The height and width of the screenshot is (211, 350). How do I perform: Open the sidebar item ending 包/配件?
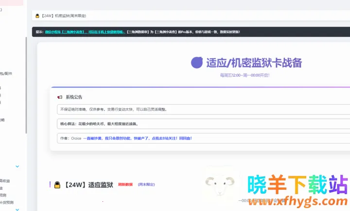(6, 73)
